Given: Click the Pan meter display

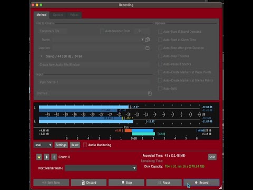Looking at the screenshot, I should click(x=126, y=132).
